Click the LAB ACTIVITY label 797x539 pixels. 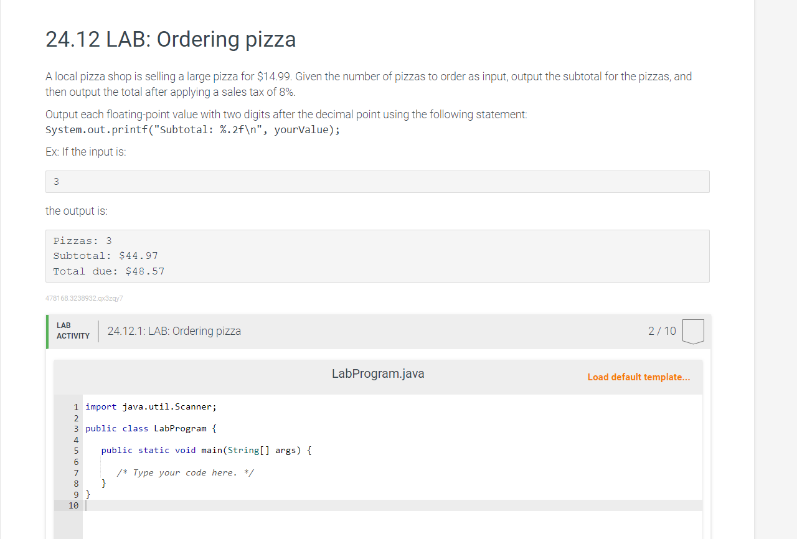[73, 330]
